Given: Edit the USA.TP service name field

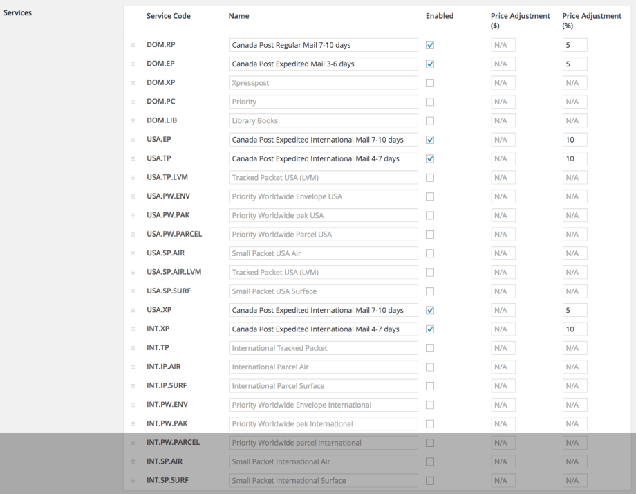Looking at the screenshot, I should pos(324,158).
